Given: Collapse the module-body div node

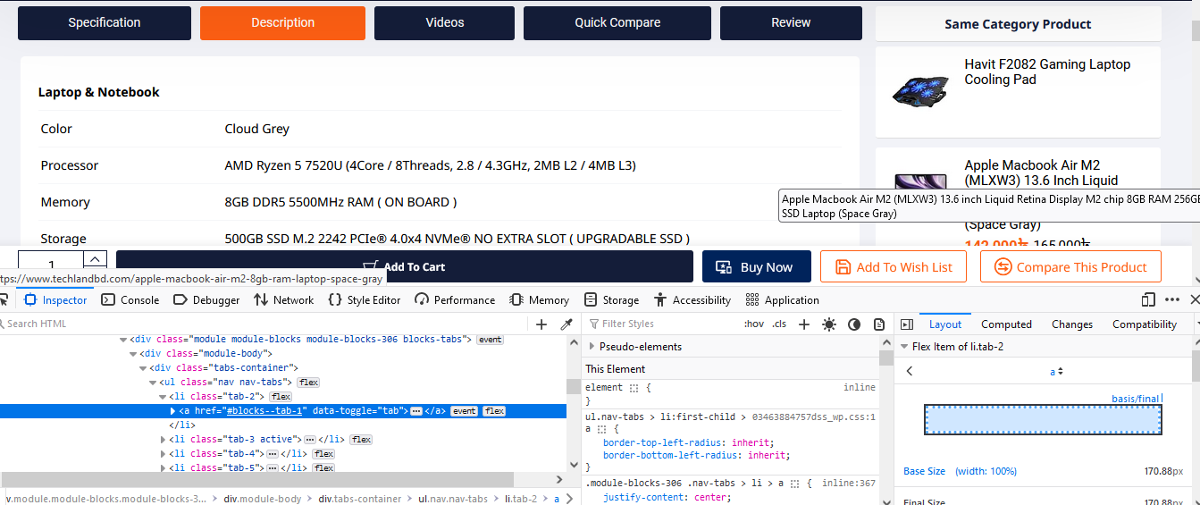Looking at the screenshot, I should [x=133, y=354].
